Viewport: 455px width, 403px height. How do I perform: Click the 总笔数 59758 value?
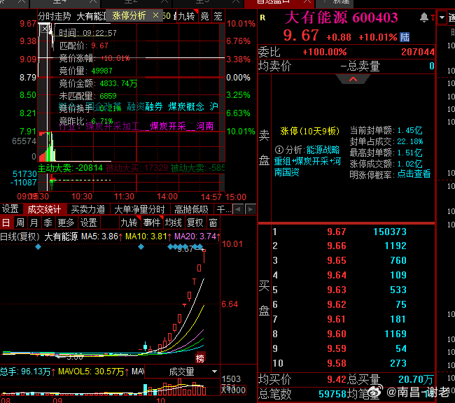click(332, 394)
